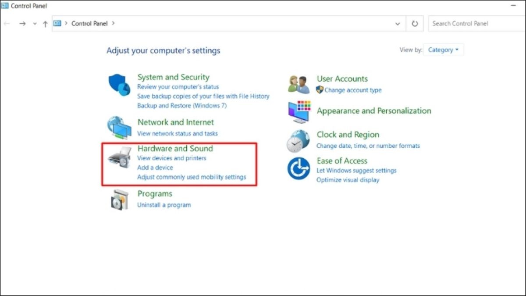Screen dimensions: 526x296
Task: Open the Network and Internet category
Action: 176,122
